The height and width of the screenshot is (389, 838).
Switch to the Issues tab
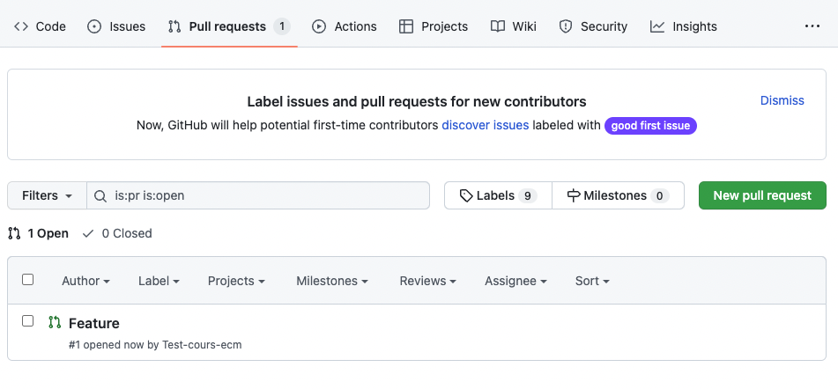point(116,26)
